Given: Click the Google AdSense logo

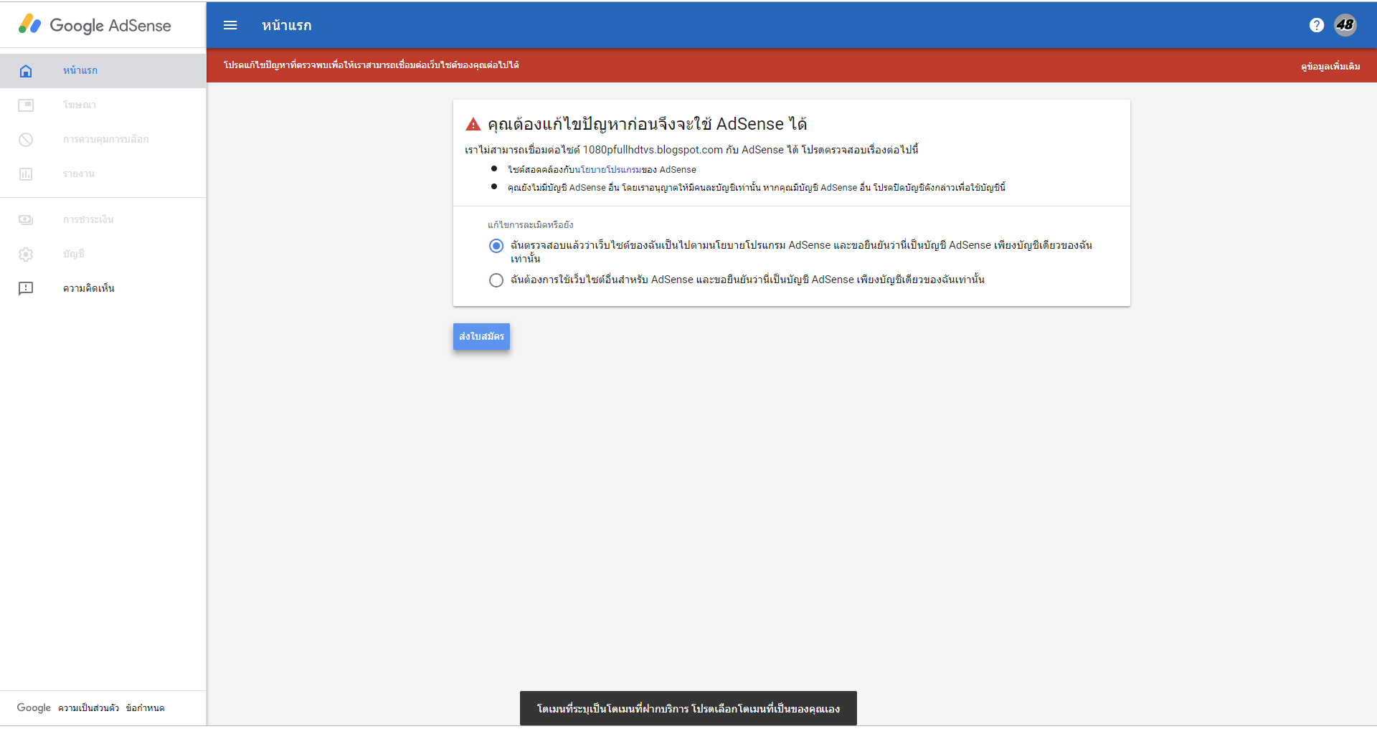Looking at the screenshot, I should coord(95,25).
